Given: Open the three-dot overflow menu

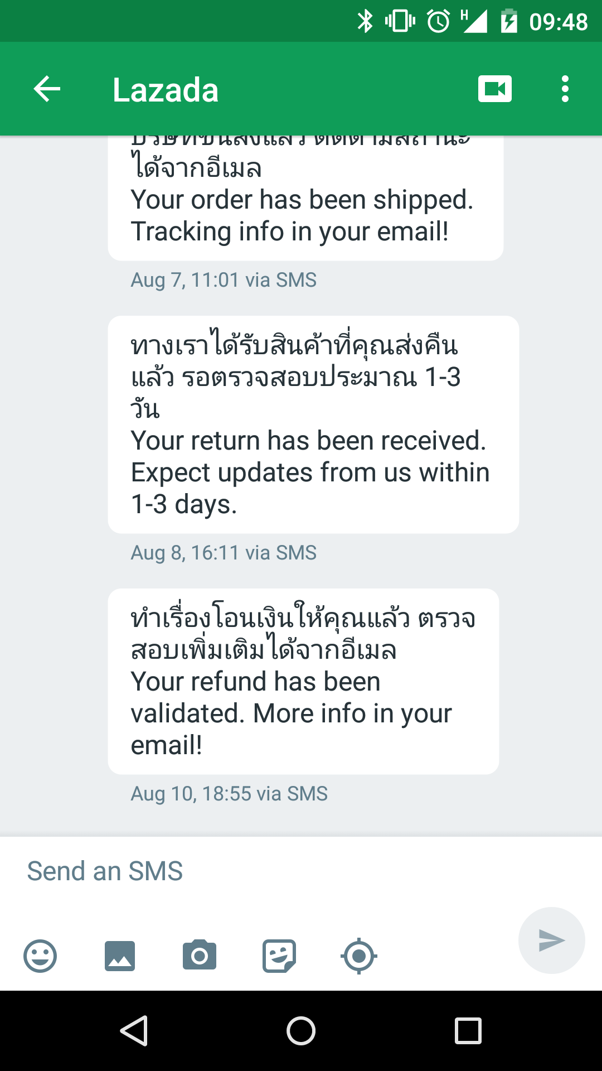Looking at the screenshot, I should click(565, 89).
